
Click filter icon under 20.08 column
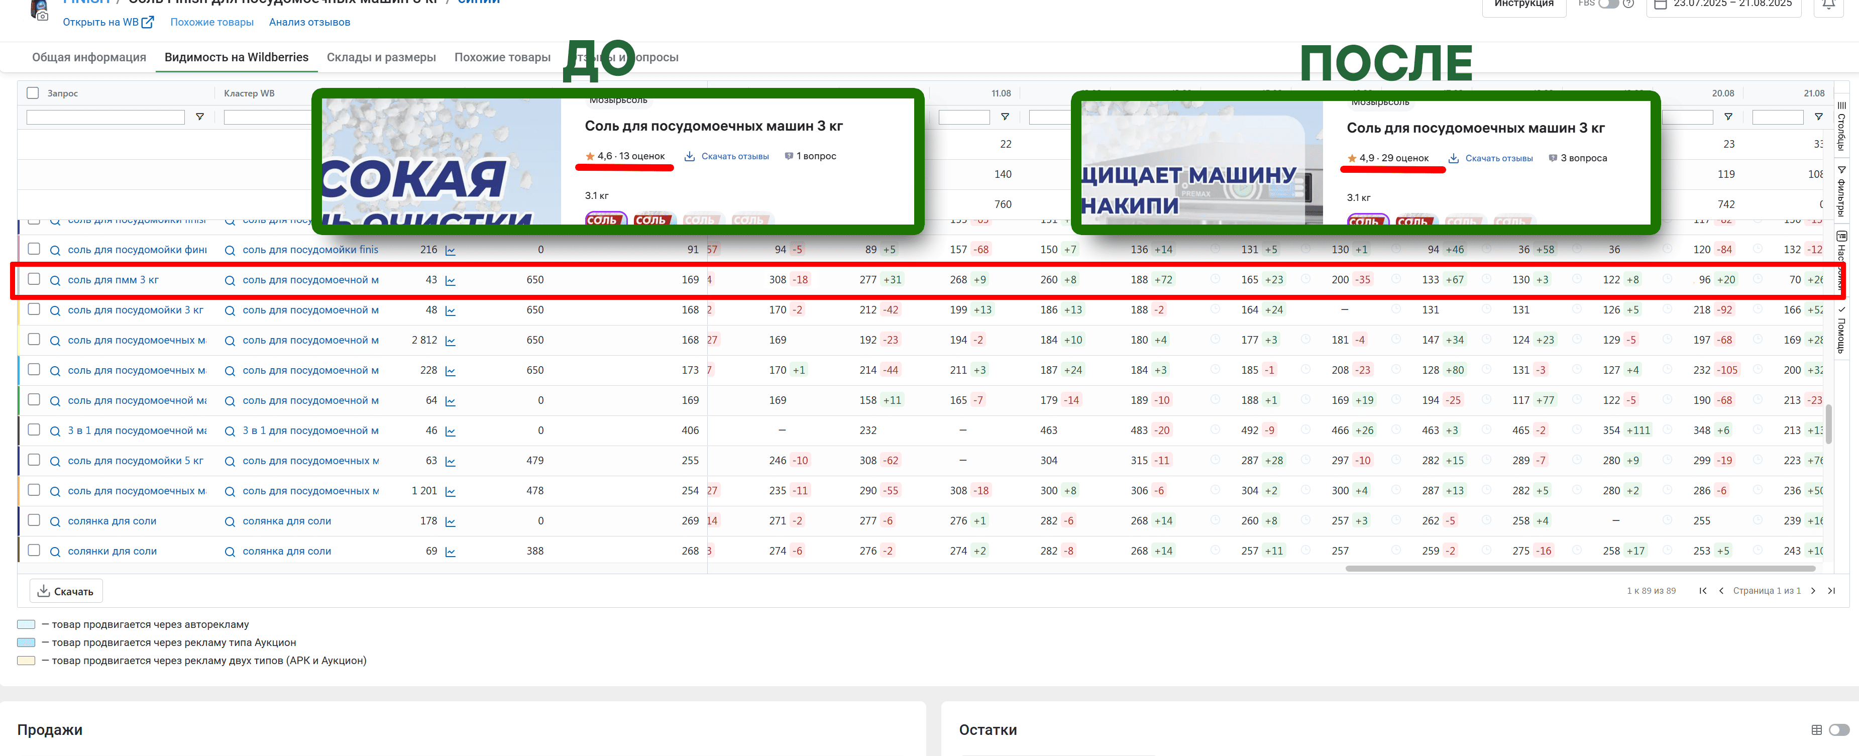coord(1728,117)
